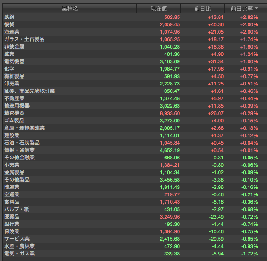Screen dimensions: 267x261
Task: Click the その他製品 sector name
Action: click(17, 180)
